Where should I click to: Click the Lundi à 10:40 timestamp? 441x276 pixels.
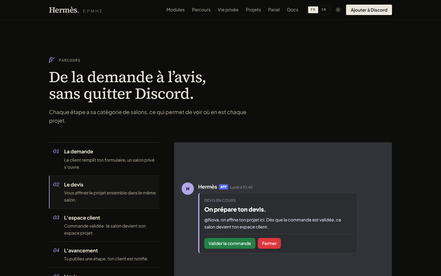click(x=241, y=187)
